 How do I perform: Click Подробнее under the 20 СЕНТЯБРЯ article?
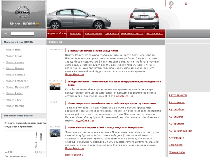coord(75,75)
